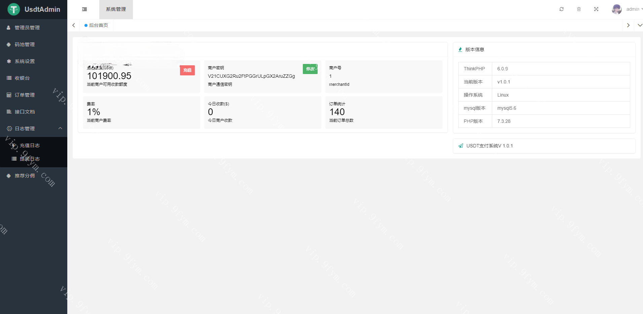This screenshot has height=314, width=643.
Task: Open 订单管理 in the sidebar
Action: pyautogui.click(x=25, y=95)
